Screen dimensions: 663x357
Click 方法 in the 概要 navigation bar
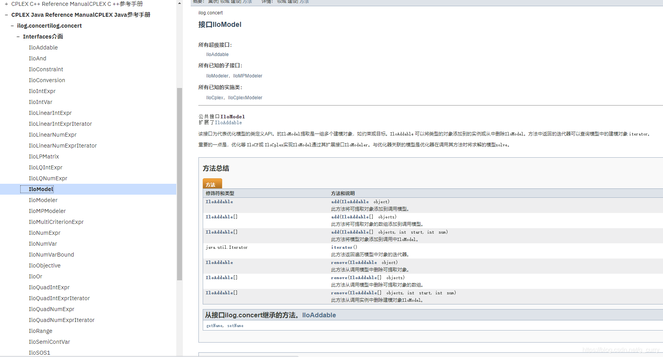click(247, 2)
